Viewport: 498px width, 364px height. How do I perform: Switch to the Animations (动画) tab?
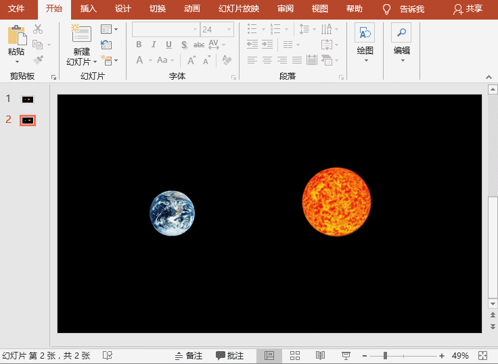coord(192,9)
